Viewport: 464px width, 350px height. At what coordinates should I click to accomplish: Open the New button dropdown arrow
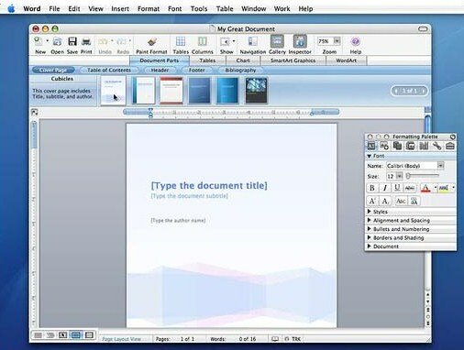click(x=48, y=40)
